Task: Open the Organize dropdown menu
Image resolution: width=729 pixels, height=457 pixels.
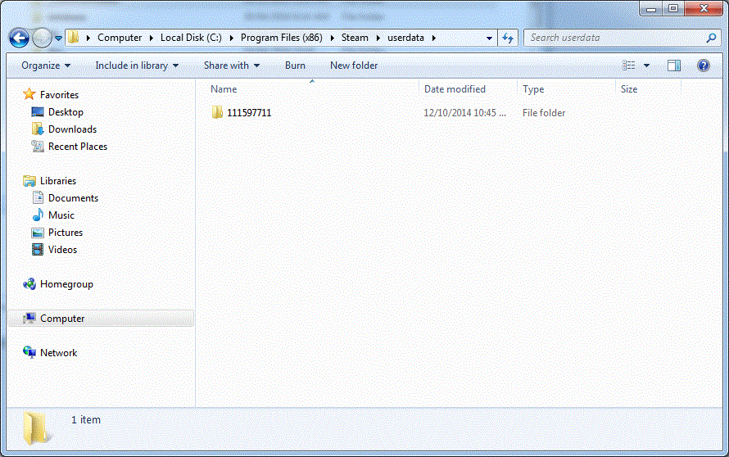Action: [46, 66]
